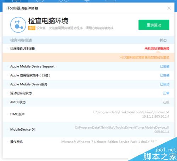Click 已安装 status for Apple 应用程序支持
This screenshot has height=161, width=177.
click(x=165, y=75)
